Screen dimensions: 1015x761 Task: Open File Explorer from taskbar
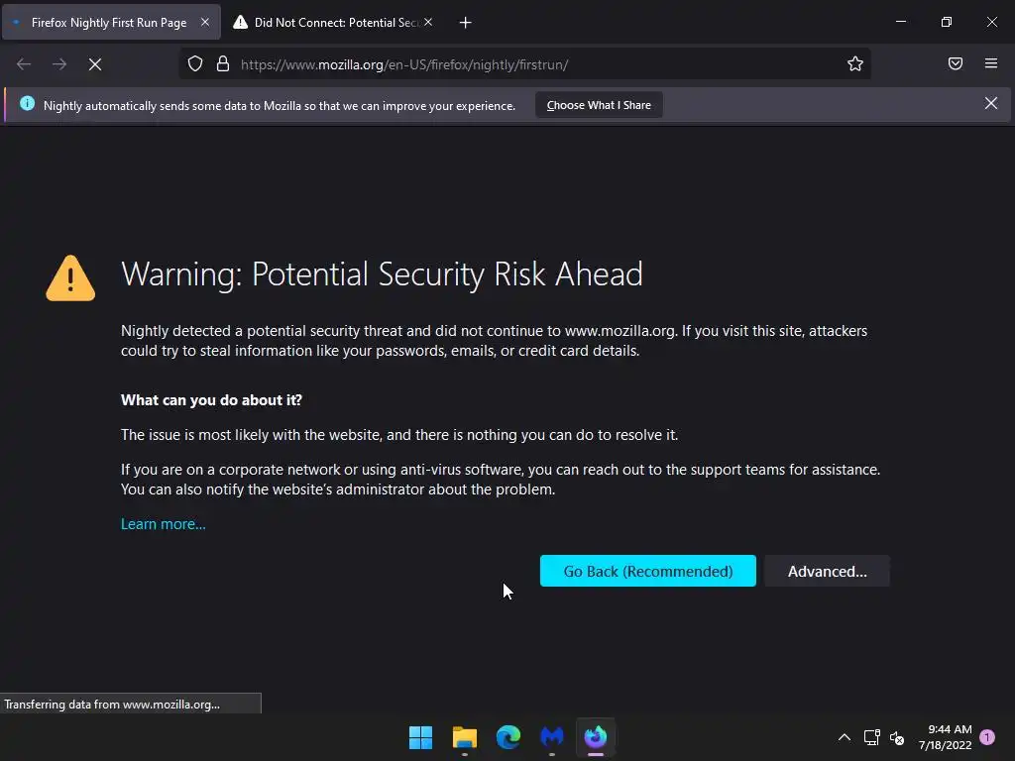(x=465, y=737)
